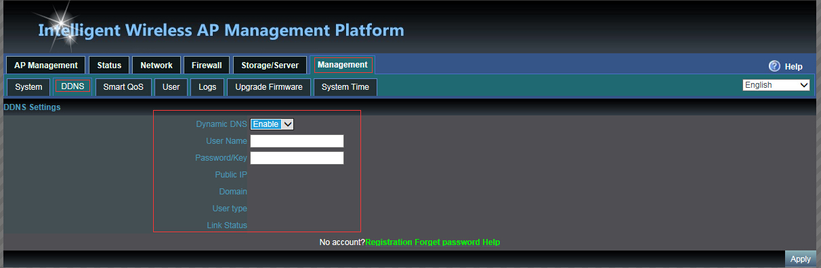Open the Network tab
The height and width of the screenshot is (268, 821).
pos(156,65)
